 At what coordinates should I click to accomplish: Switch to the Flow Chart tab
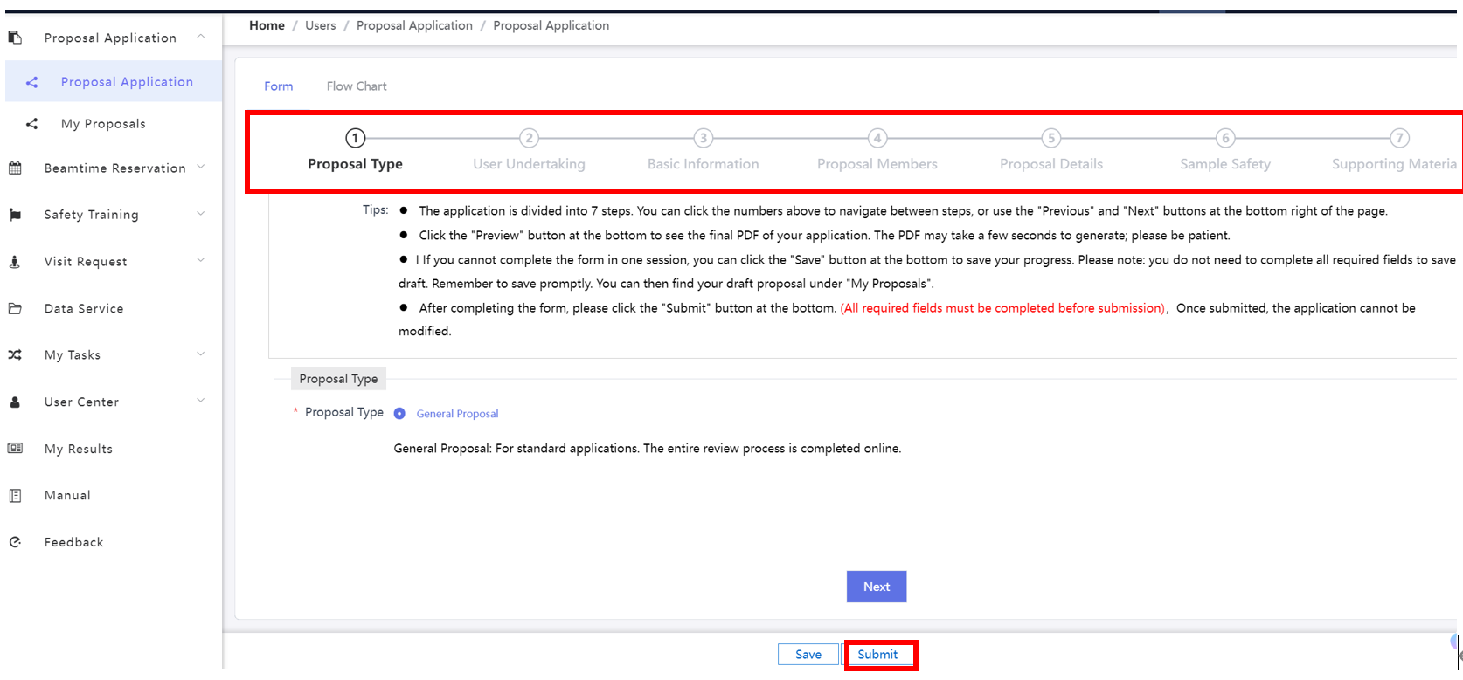coord(357,86)
